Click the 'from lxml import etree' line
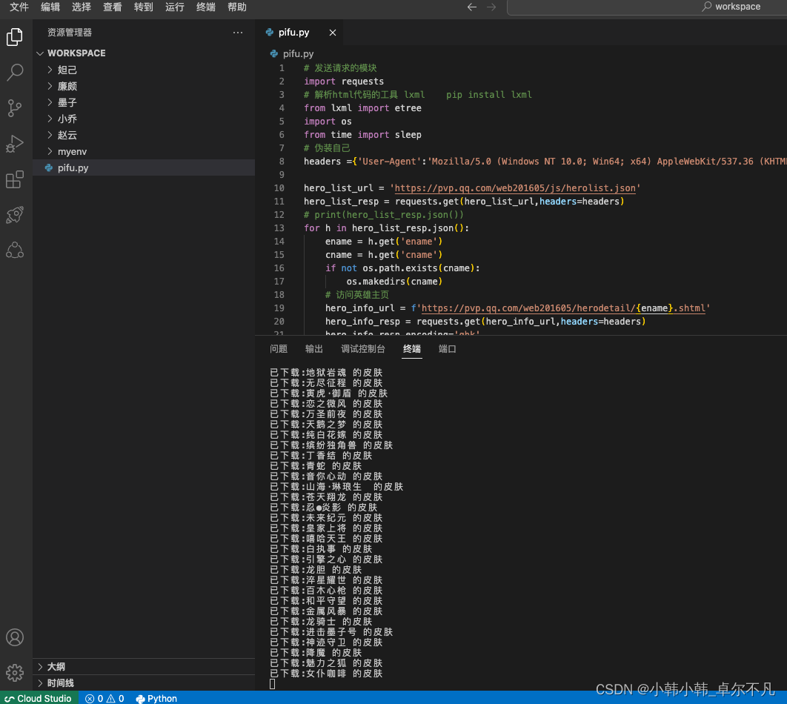 (x=362, y=108)
